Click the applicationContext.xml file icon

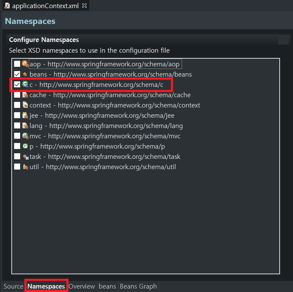pos(7,6)
